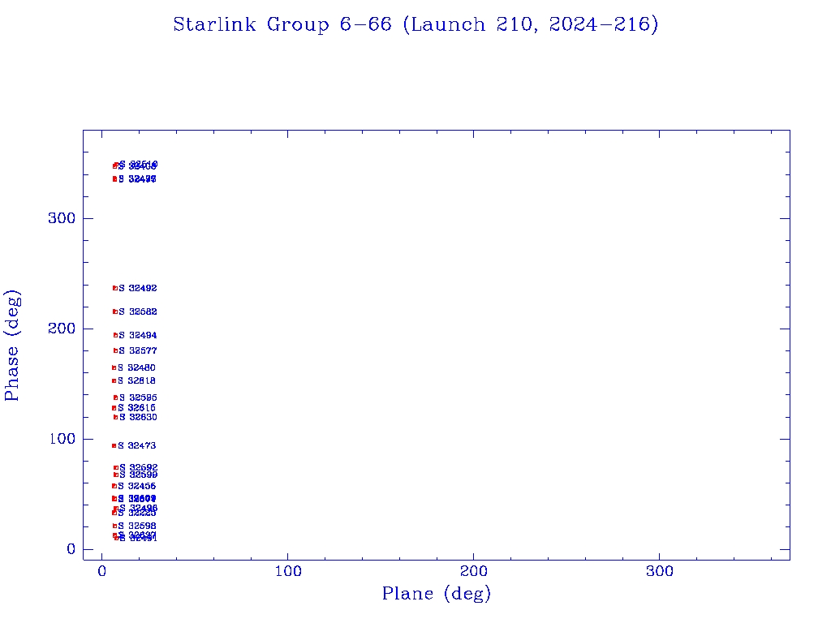Click the red marker beside S 32598

point(114,526)
